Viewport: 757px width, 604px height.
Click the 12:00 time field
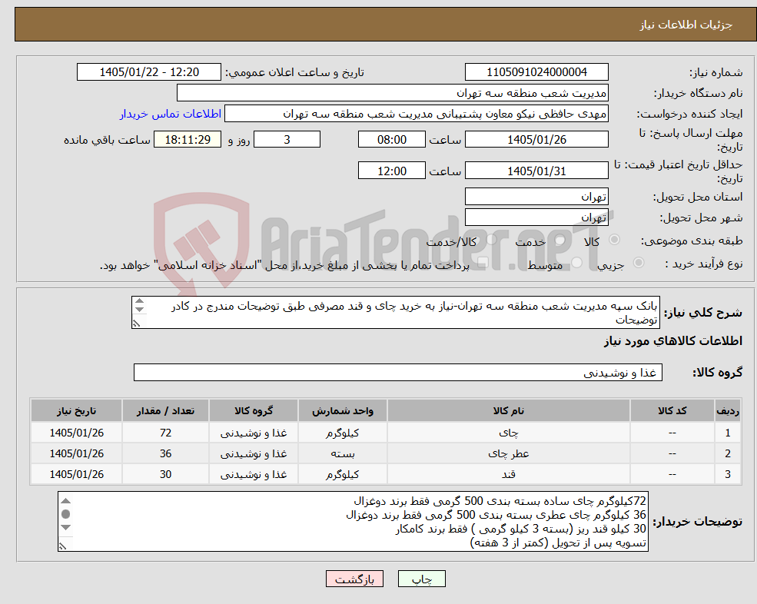[391, 171]
